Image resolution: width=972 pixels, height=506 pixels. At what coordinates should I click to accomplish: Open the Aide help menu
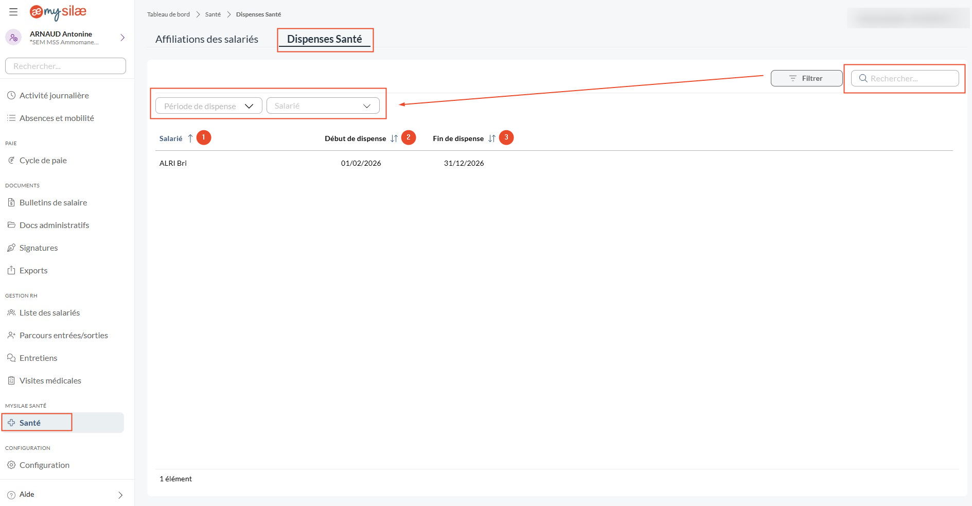pyautogui.click(x=27, y=494)
